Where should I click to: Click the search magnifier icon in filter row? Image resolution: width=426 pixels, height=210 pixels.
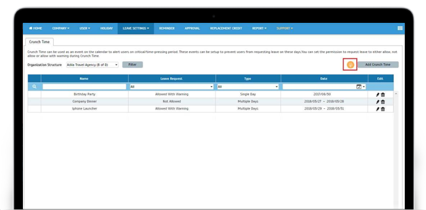[x=35, y=87]
